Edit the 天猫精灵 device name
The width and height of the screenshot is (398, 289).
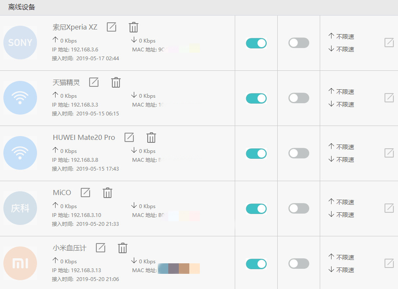(94, 82)
